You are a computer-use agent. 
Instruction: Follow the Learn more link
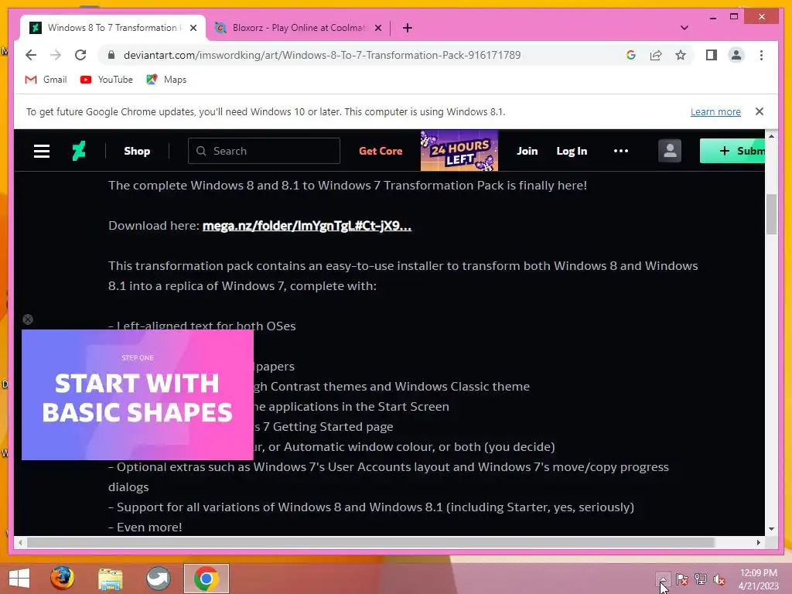point(715,111)
